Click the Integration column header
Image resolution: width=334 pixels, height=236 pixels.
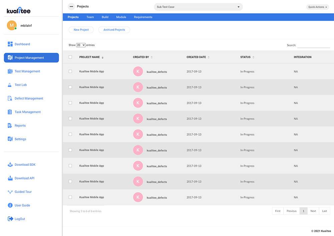tap(303, 57)
